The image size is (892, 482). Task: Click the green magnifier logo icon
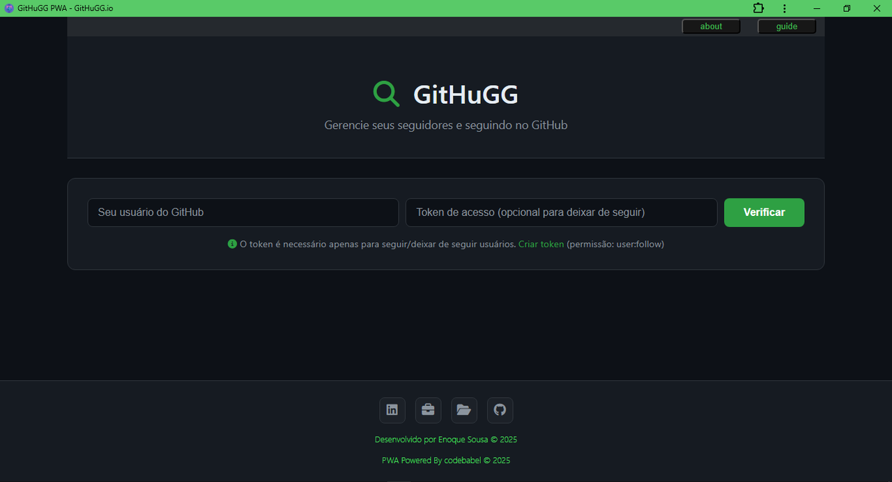[386, 94]
